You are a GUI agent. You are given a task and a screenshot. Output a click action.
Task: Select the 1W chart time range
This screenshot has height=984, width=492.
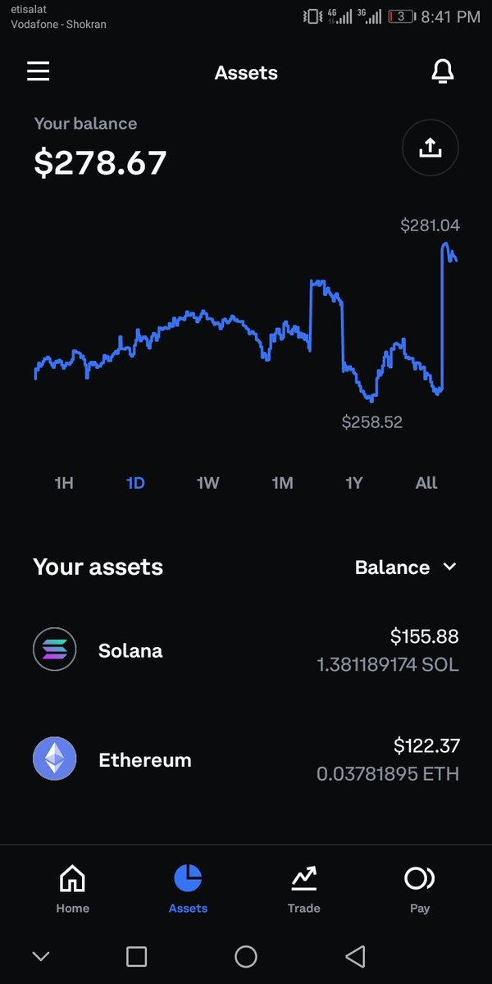[x=208, y=483]
